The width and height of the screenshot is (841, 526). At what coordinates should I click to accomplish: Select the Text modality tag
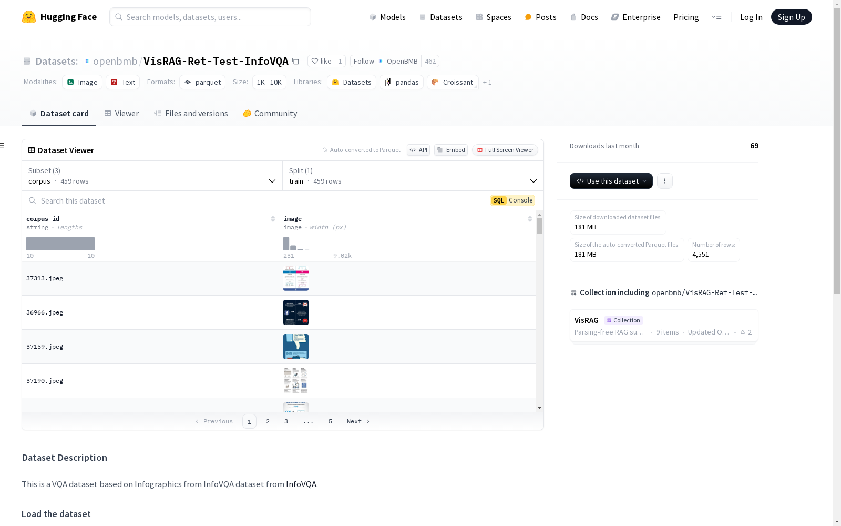click(x=123, y=82)
